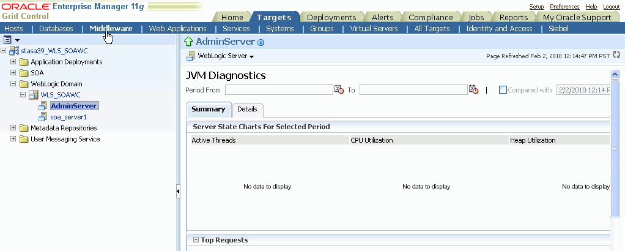
Task: Open the All Targets subtab
Action: click(x=432, y=28)
